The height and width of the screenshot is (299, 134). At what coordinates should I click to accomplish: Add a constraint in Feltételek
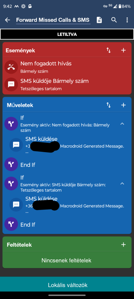pos(123,245)
